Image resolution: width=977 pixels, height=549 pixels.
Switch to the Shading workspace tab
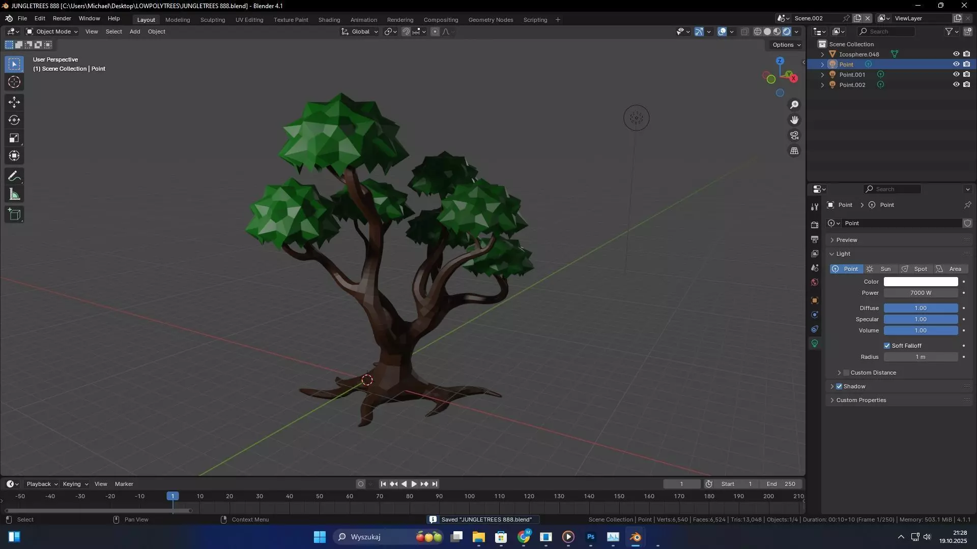(x=329, y=20)
